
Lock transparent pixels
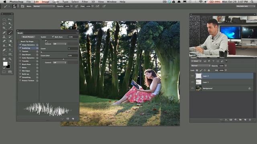pos(197,70)
